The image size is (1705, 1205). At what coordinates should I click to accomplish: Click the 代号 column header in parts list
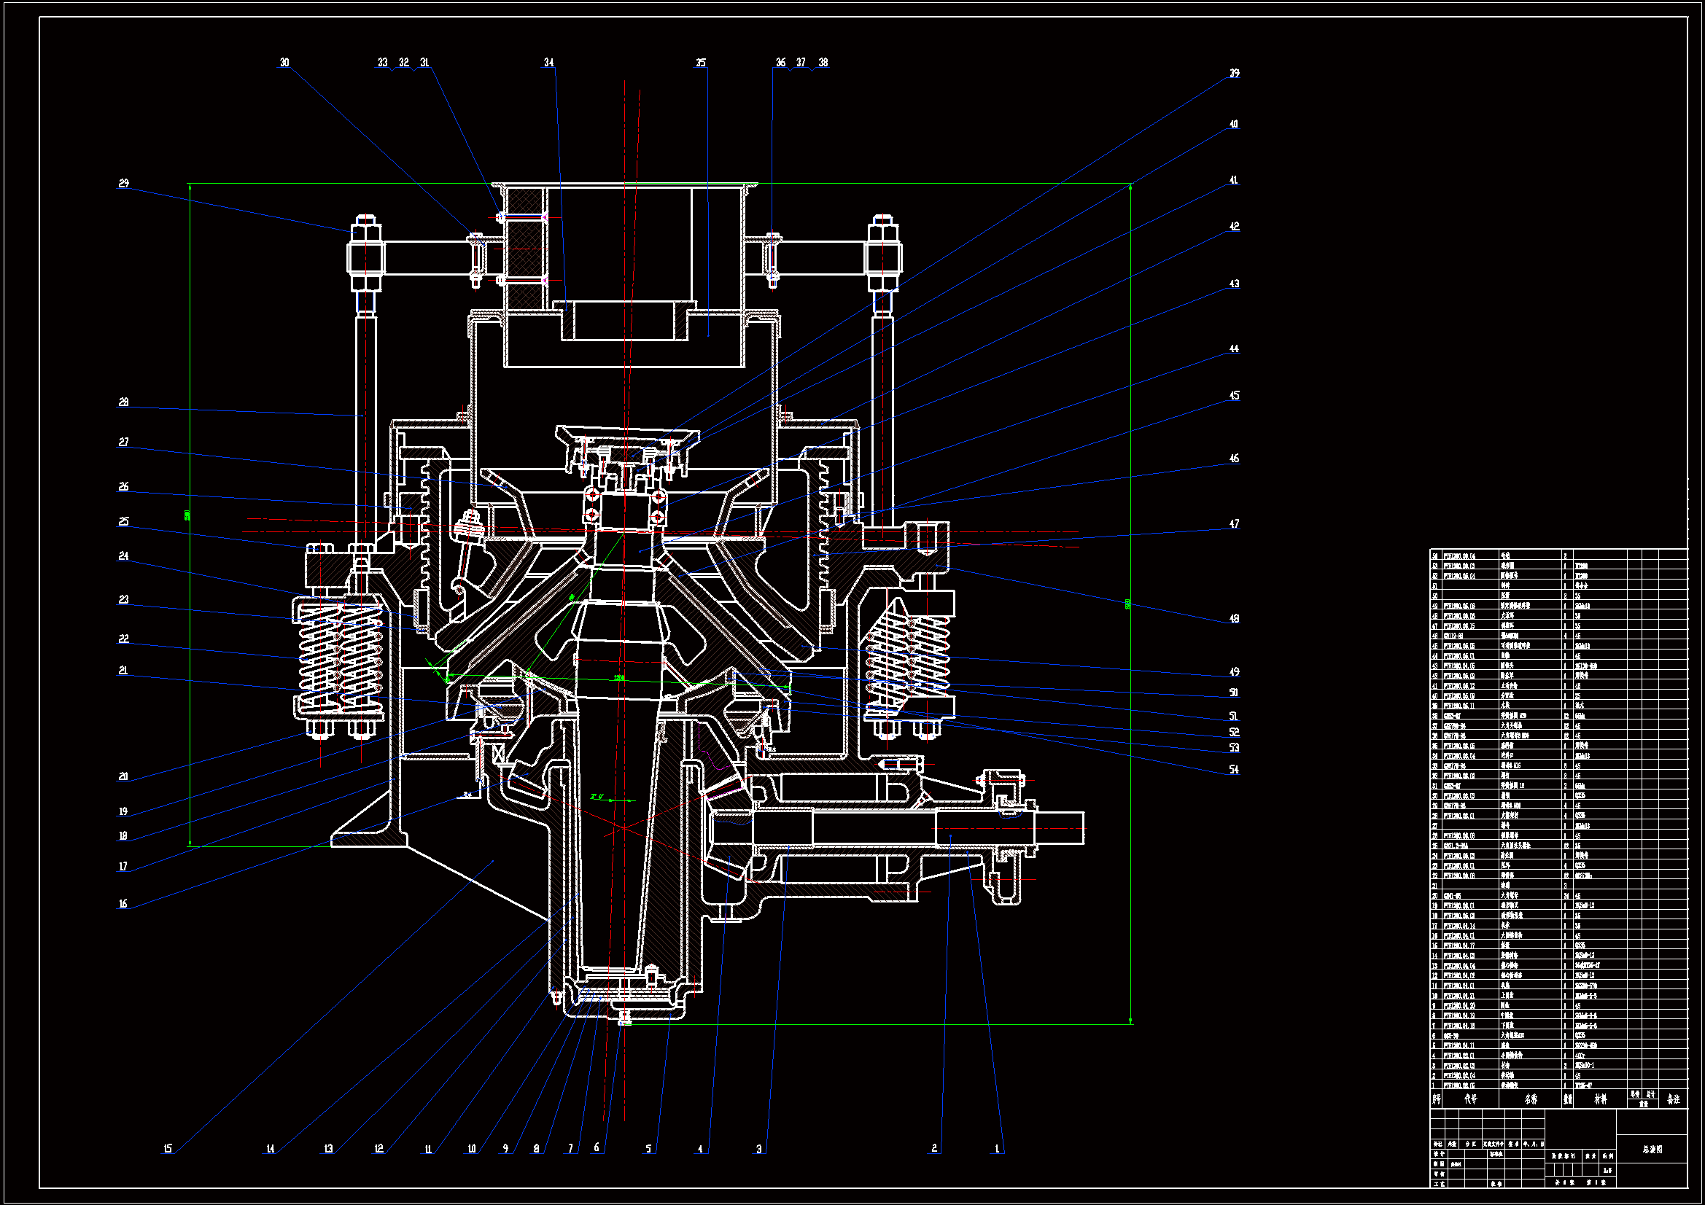pos(1470,1099)
